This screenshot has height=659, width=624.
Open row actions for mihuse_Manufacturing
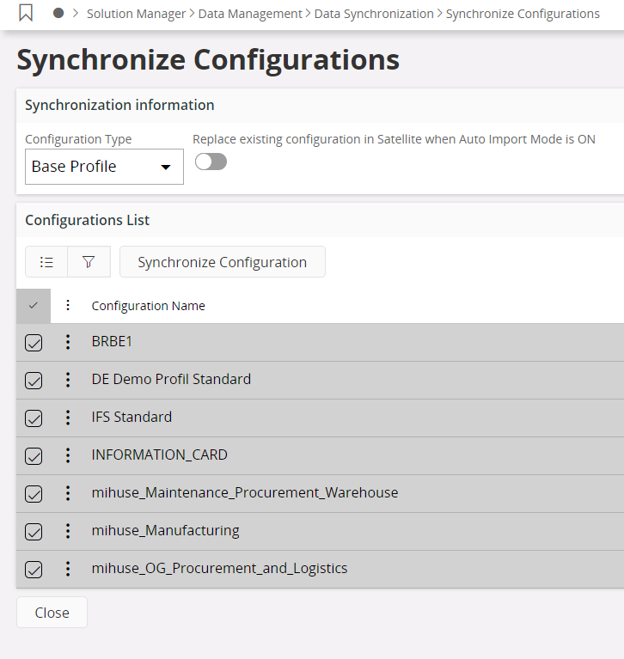68,531
